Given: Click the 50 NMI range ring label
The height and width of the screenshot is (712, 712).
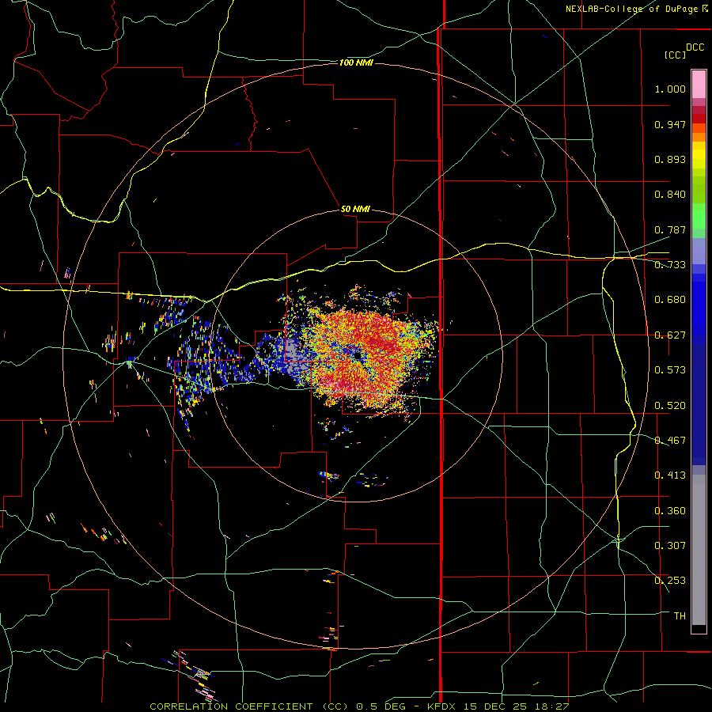Looking at the screenshot, I should (355, 209).
